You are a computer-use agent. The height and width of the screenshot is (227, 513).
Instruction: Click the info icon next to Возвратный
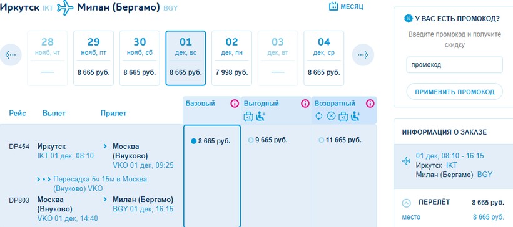pyautogui.click(x=370, y=104)
